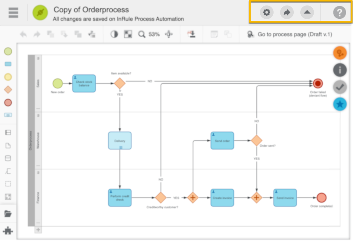The image size is (353, 242).
Task: Toggle the gray checkmark round button
Action: coord(340,87)
